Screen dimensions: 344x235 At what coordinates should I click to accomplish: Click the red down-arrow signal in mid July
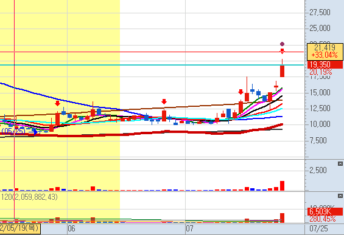(x=240, y=92)
